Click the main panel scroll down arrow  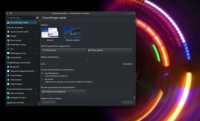click(134, 99)
